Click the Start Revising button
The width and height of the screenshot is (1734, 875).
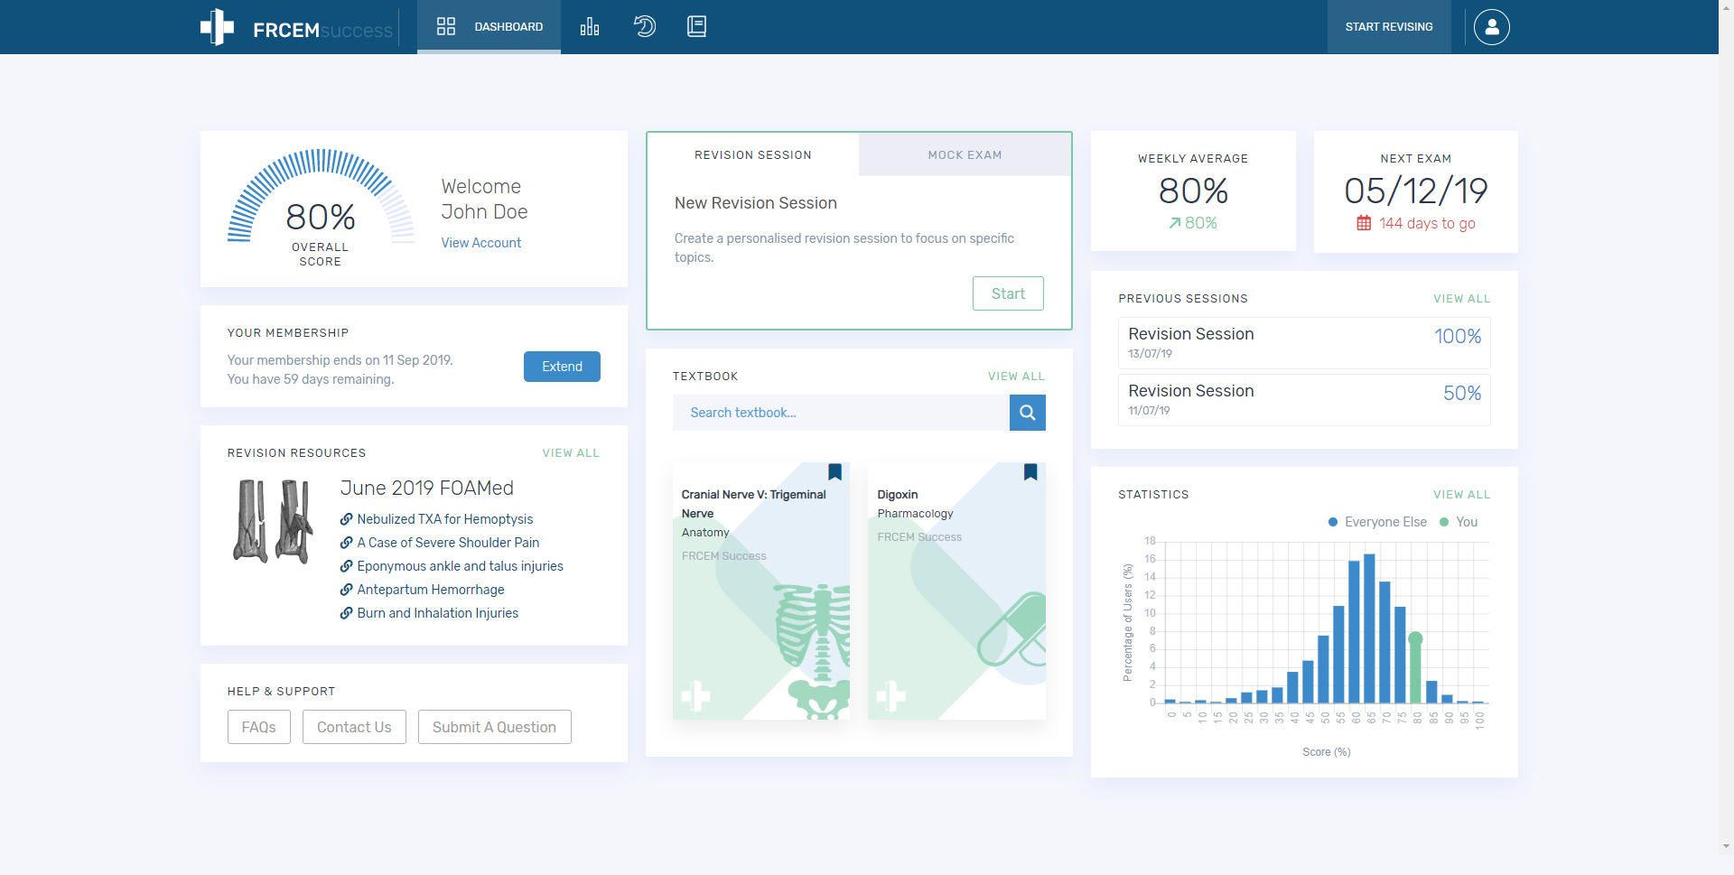1389,27
